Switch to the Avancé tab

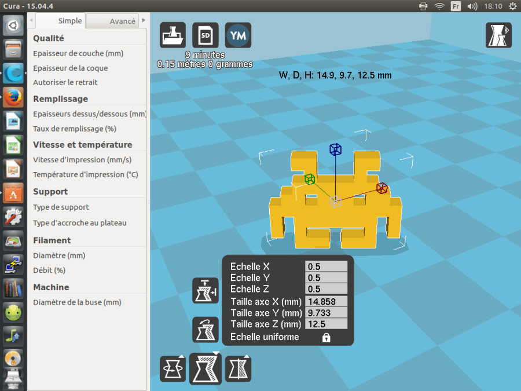tap(122, 21)
